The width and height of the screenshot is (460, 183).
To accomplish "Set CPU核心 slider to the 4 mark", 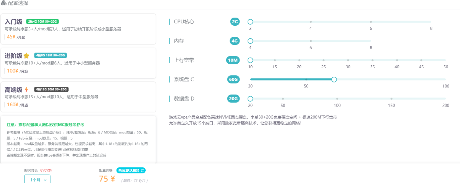I will (310, 22).
